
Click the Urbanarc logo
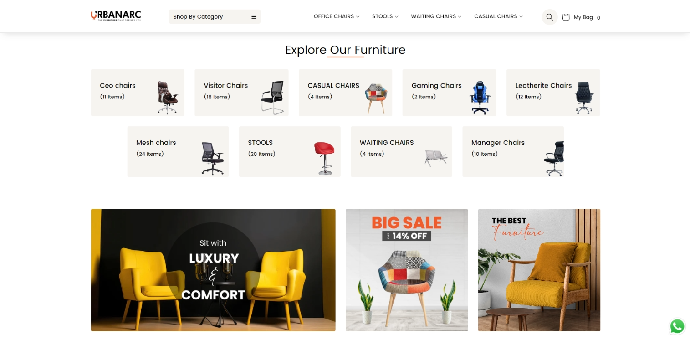[116, 16]
